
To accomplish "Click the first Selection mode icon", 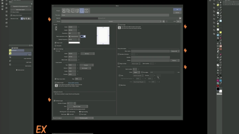I will (22, 19).
